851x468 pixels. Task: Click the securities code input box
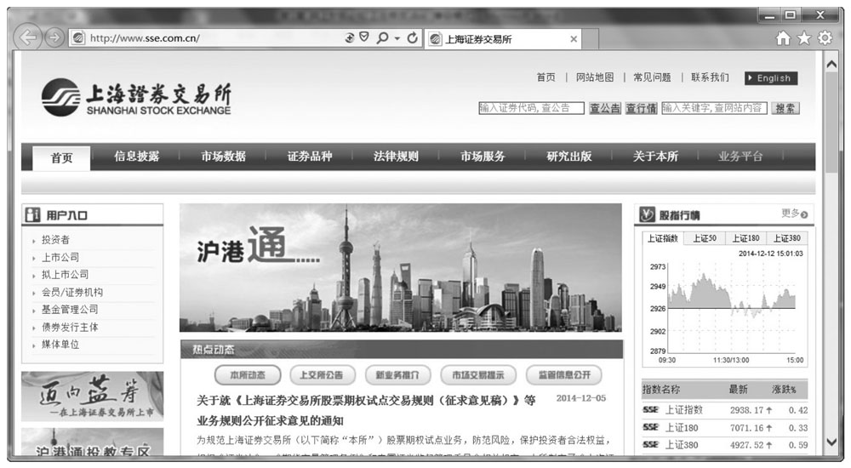(x=531, y=108)
